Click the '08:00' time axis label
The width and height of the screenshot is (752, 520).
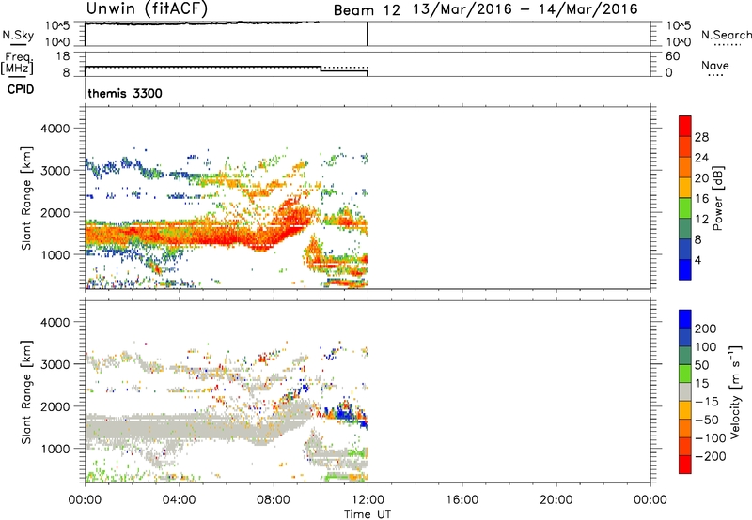(274, 500)
